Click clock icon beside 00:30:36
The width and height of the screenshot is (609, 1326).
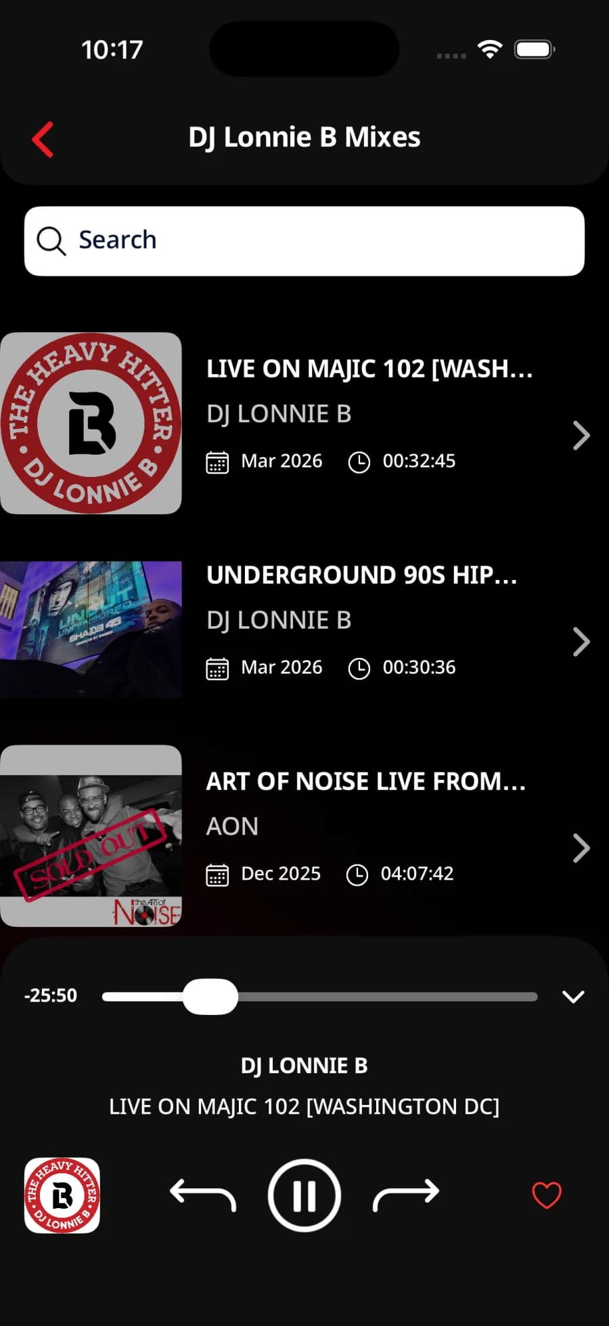[359, 669]
